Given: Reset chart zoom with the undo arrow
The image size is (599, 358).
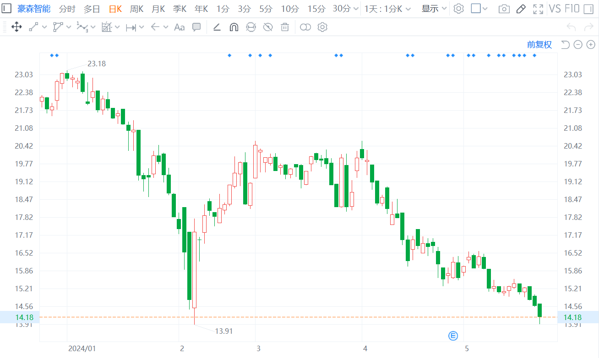Looking at the screenshot, I should [x=565, y=44].
